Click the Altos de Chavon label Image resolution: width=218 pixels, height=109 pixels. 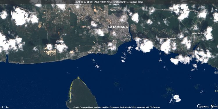[200, 33]
